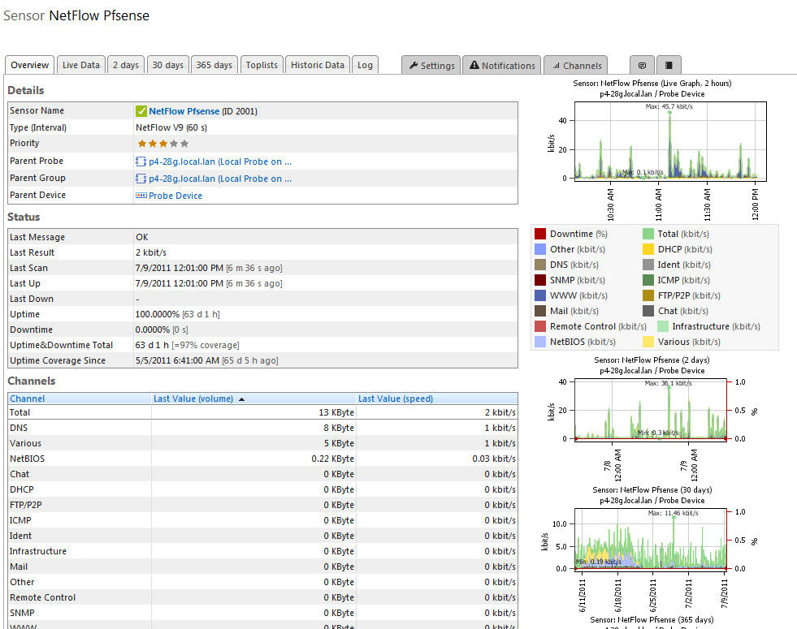Open the Toplists tab
This screenshot has height=629, width=797.
coord(262,65)
